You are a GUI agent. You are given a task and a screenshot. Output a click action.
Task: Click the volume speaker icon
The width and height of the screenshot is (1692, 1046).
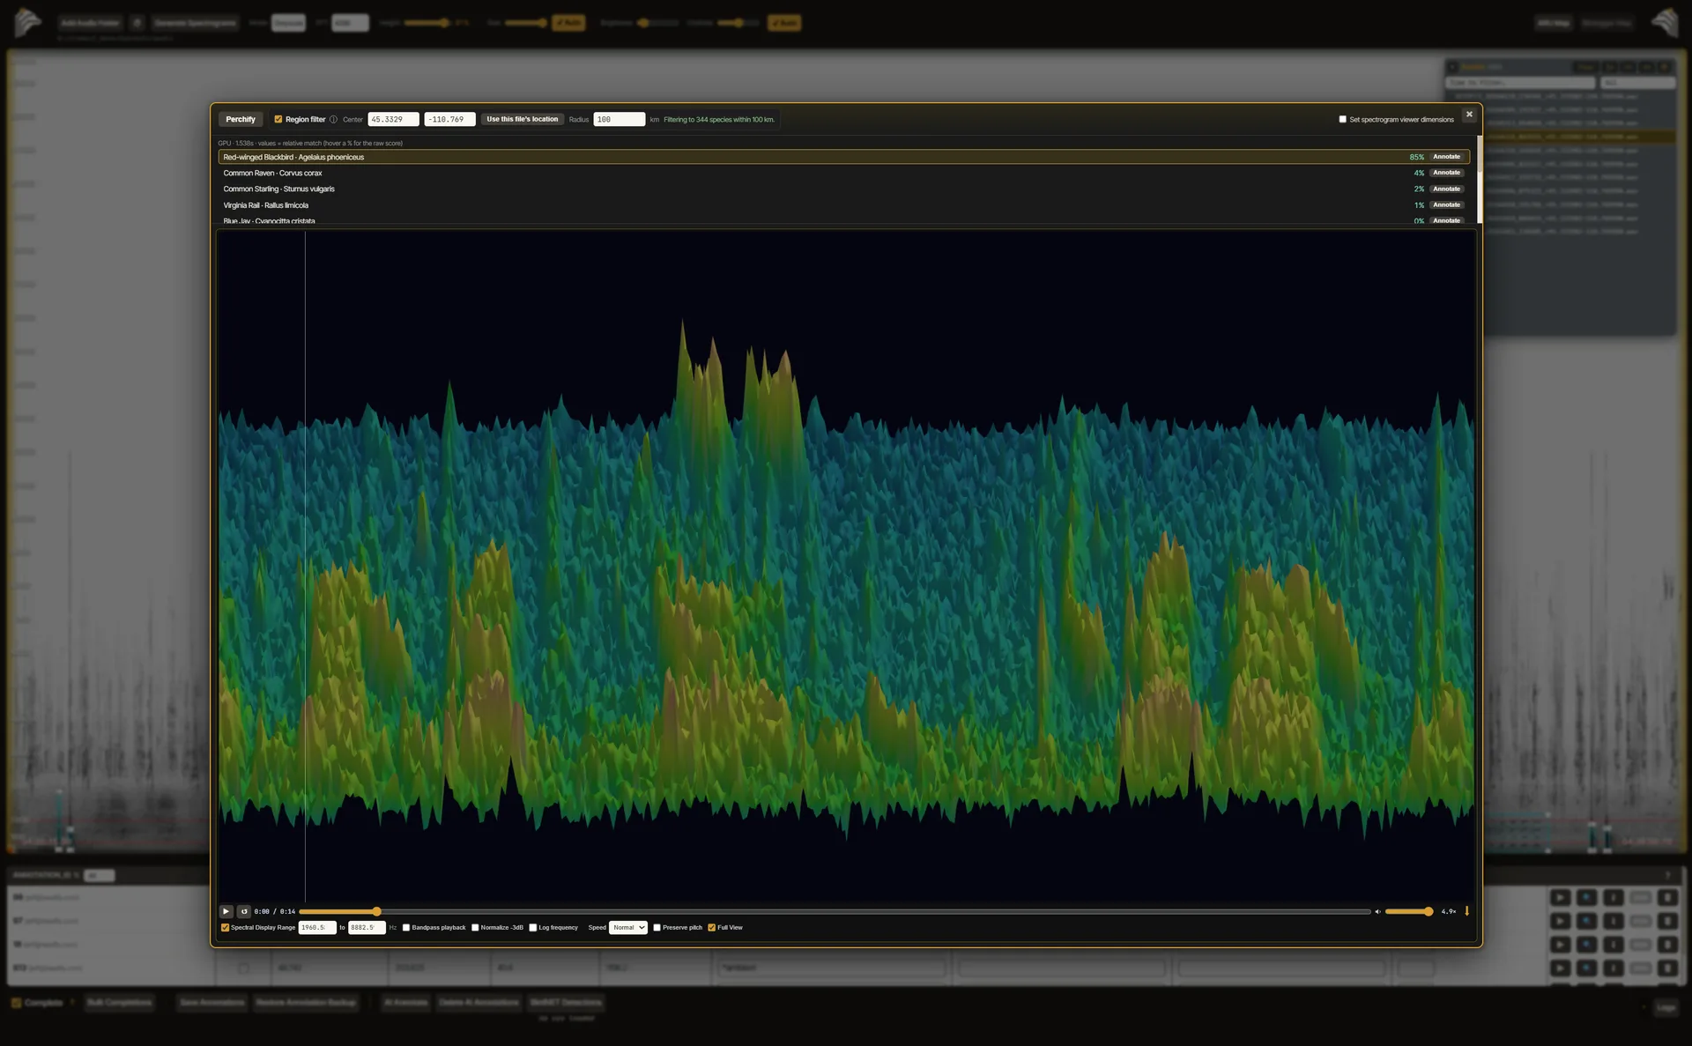pyautogui.click(x=1377, y=911)
